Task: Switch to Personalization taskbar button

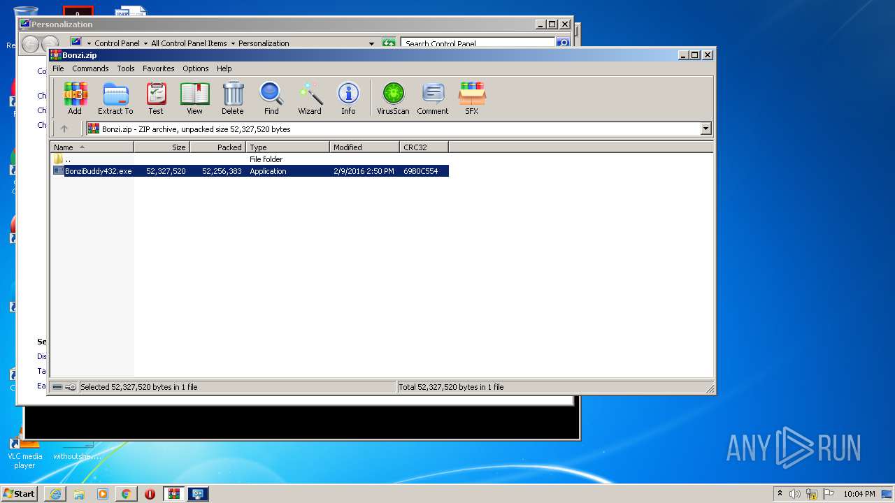Action: pos(198,494)
